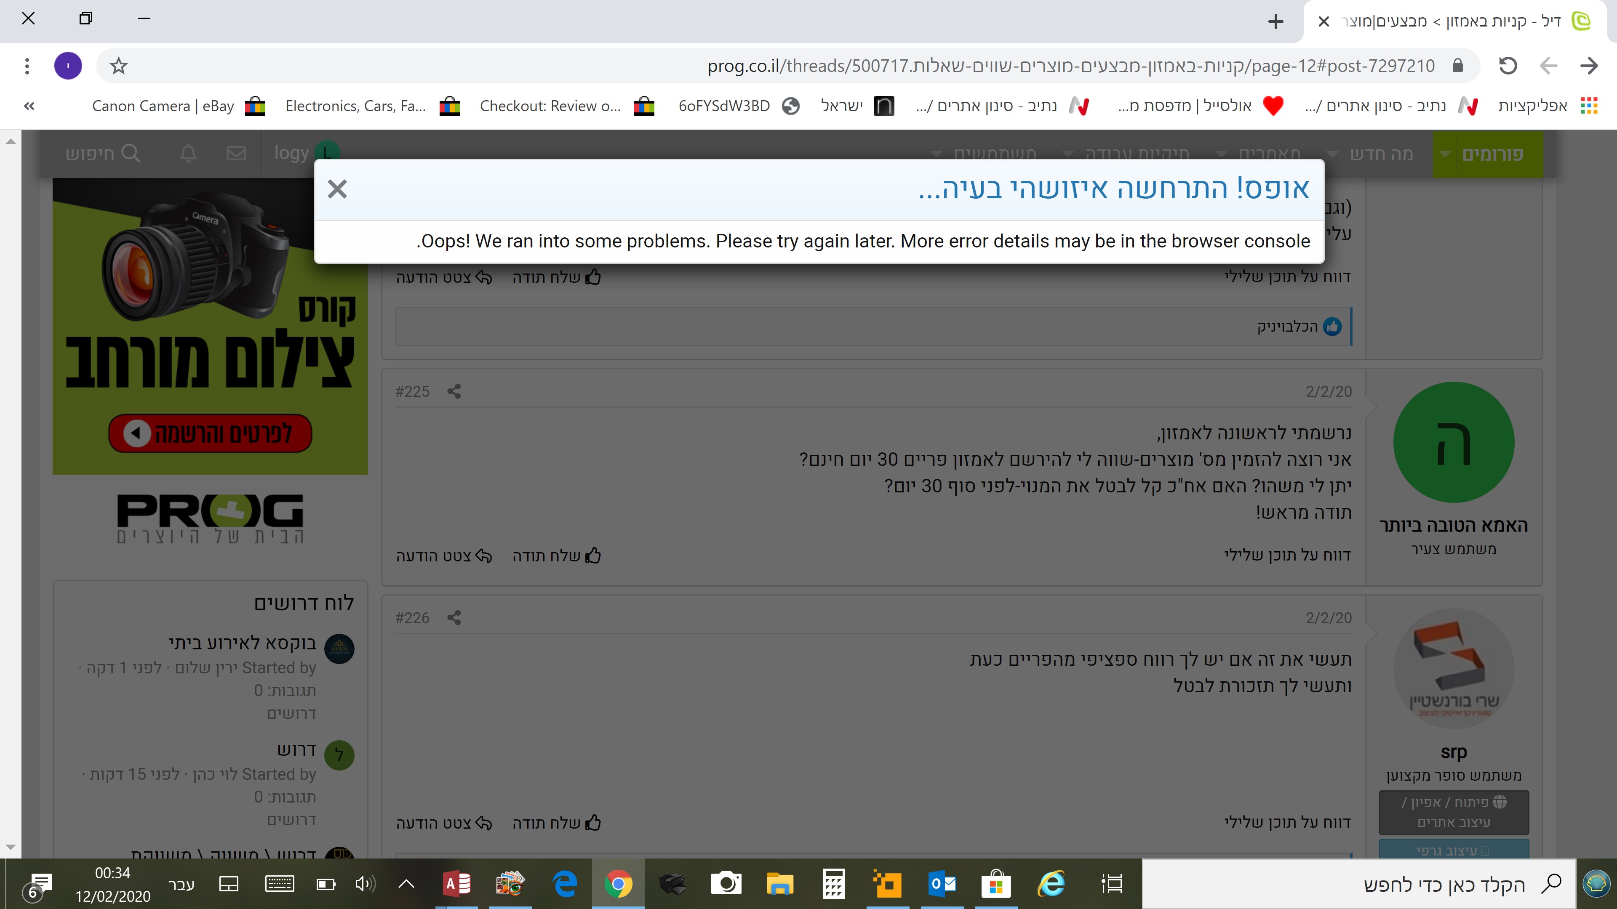The height and width of the screenshot is (909, 1617).
Task: Open the inbox envelope icon
Action: coord(236,153)
